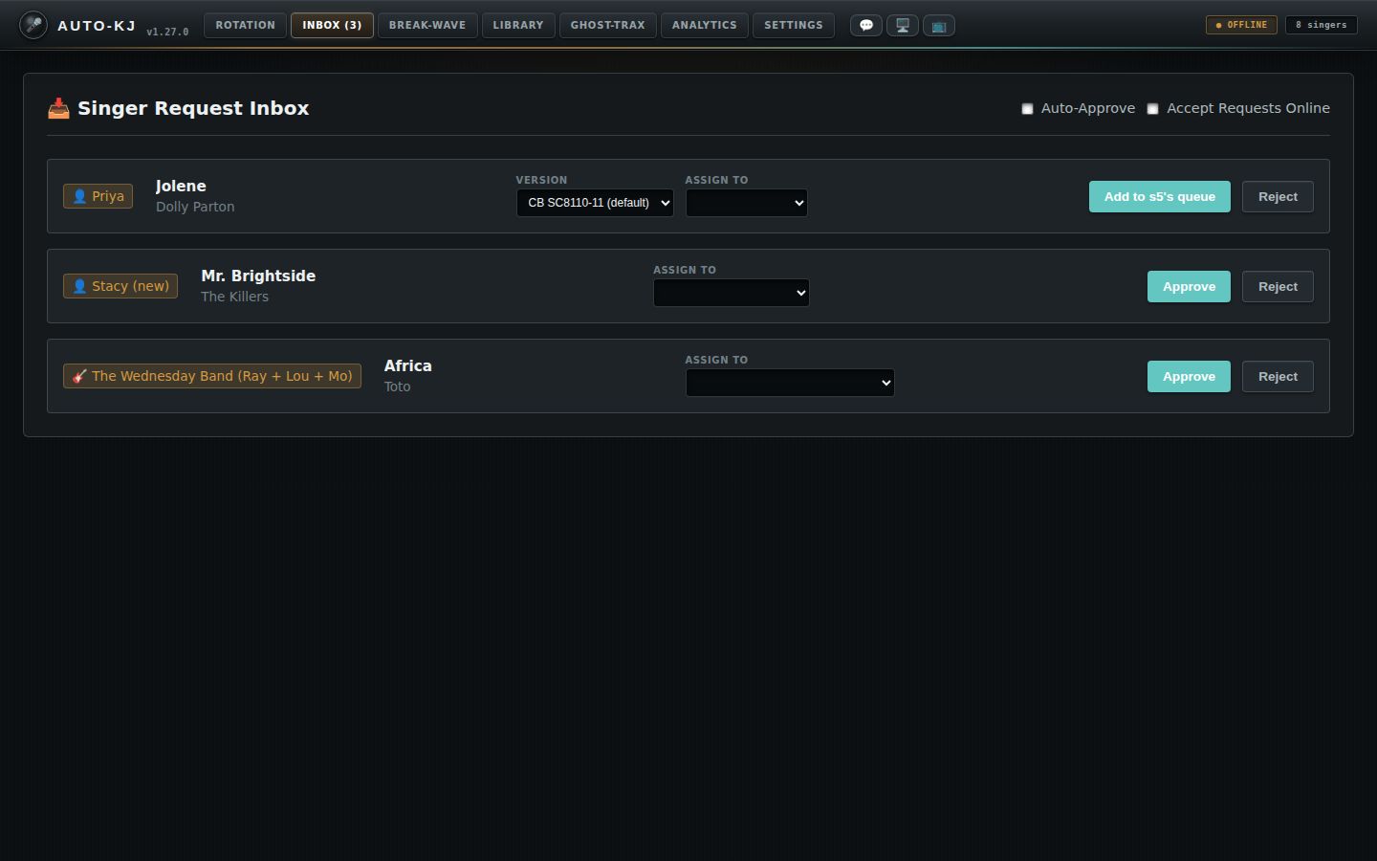Open the Assign To dropdown for Jolene
Screen dimensions: 1377x861
click(747, 203)
